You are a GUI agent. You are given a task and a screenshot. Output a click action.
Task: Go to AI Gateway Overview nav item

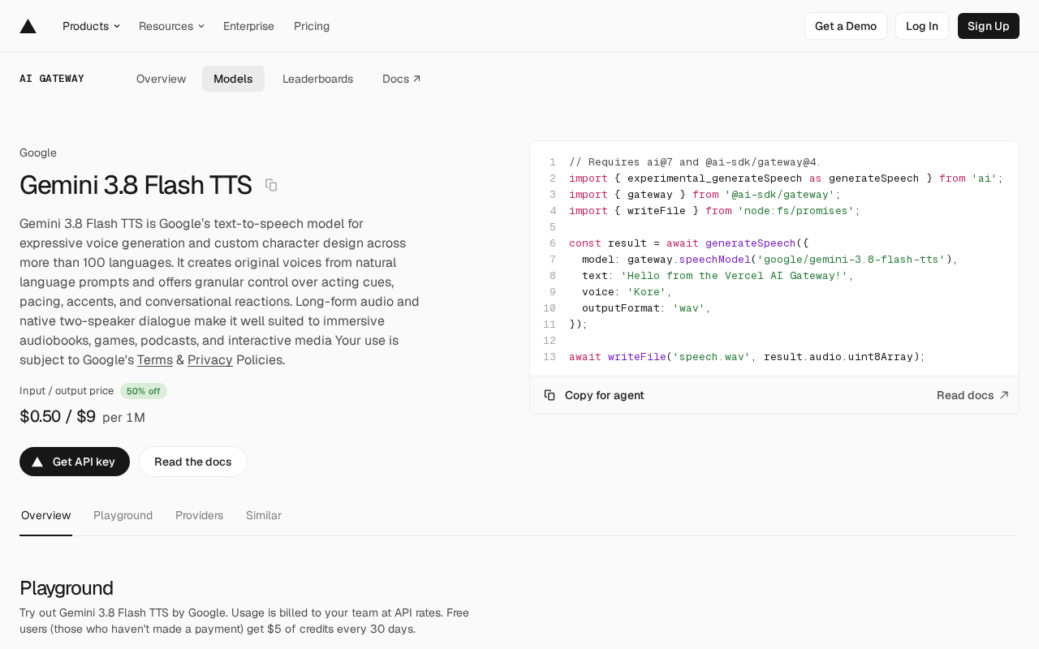point(162,79)
